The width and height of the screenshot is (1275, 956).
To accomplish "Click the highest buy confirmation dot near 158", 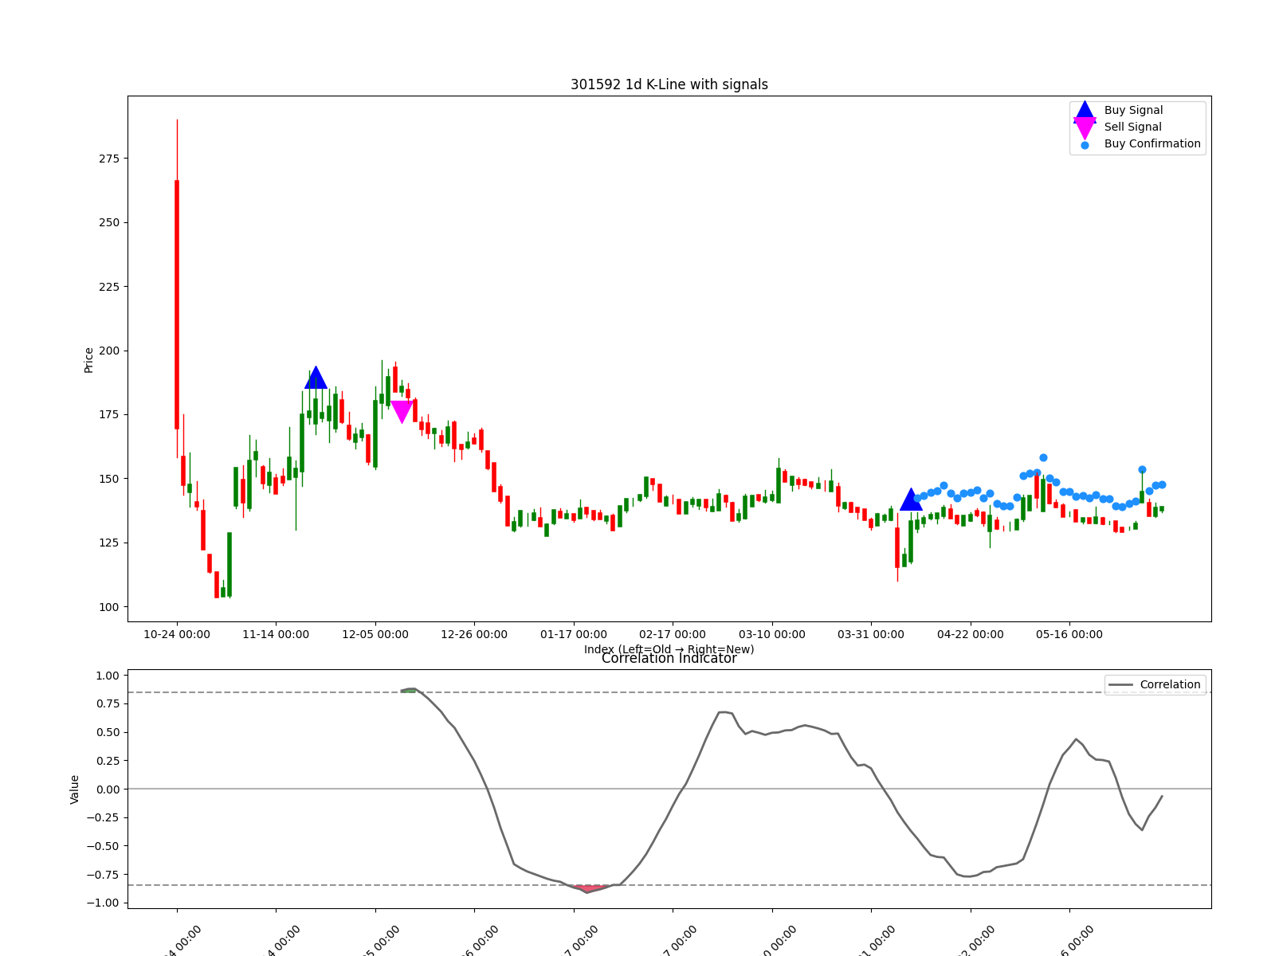I will click(x=1043, y=458).
